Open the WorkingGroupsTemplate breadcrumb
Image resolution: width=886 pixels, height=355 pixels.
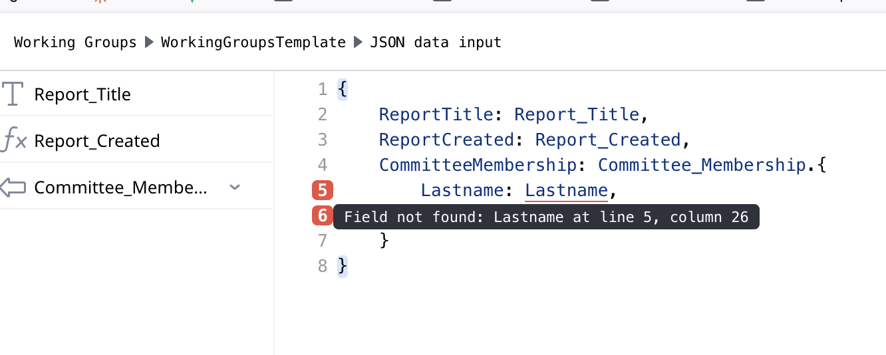(x=253, y=43)
